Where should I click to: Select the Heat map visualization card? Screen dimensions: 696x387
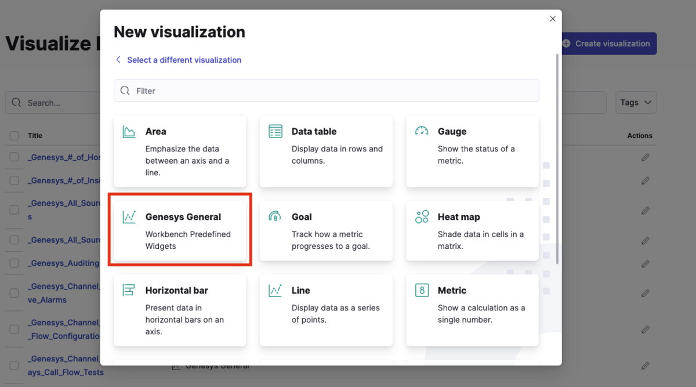click(x=472, y=230)
